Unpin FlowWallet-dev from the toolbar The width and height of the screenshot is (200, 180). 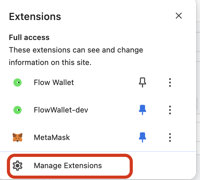pos(142,110)
